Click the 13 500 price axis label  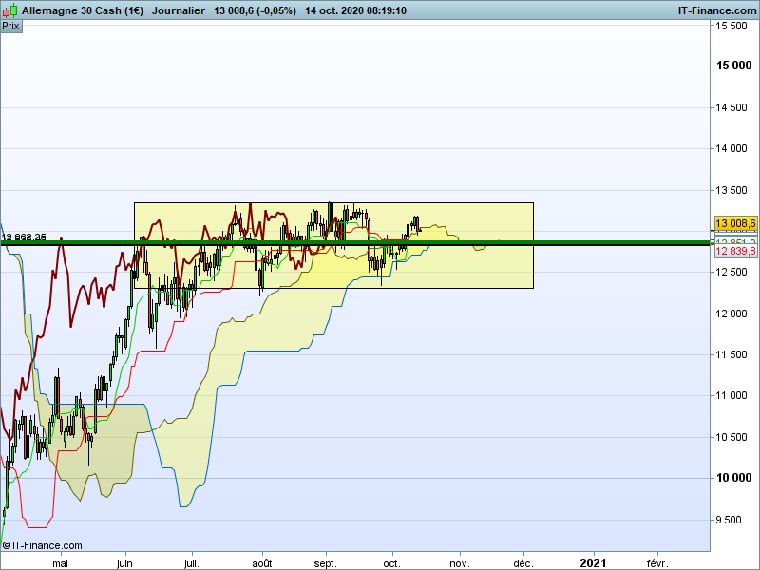pos(731,191)
